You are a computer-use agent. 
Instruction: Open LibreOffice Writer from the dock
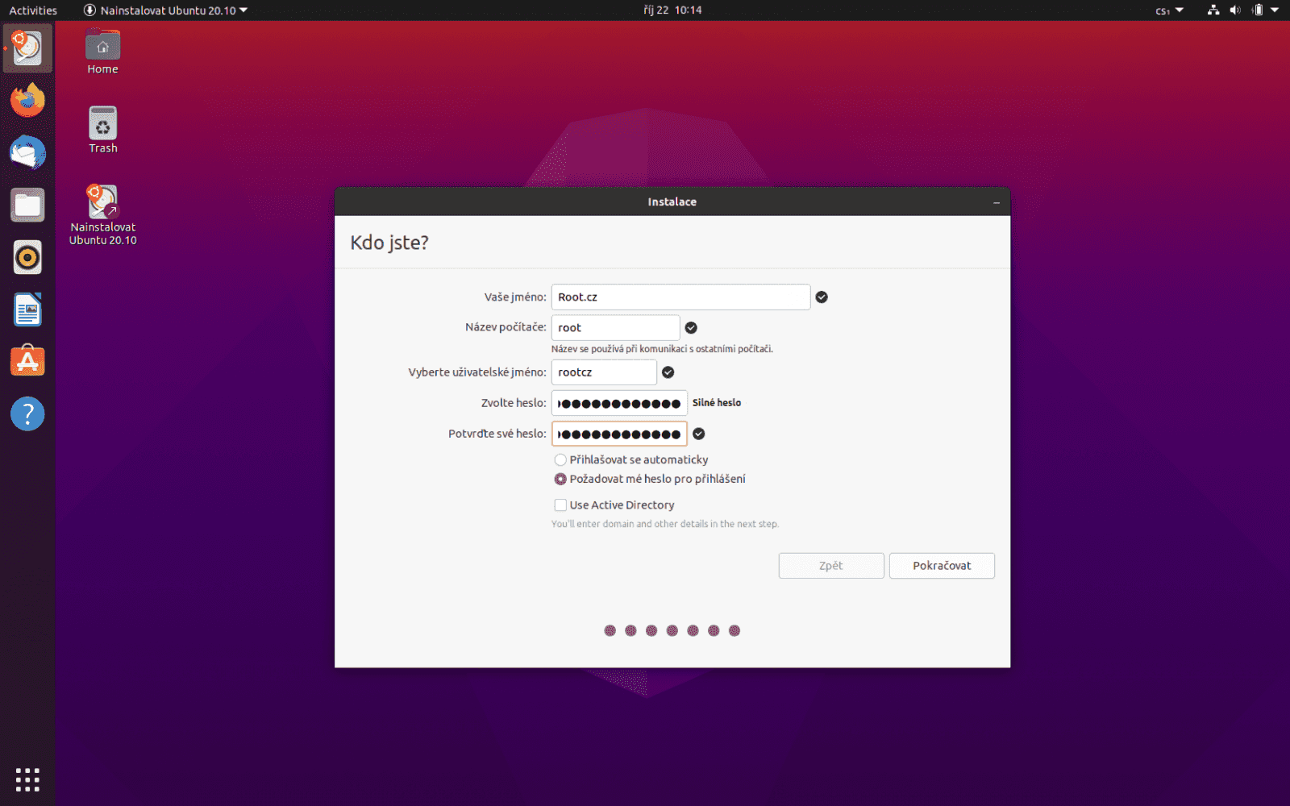[27, 310]
